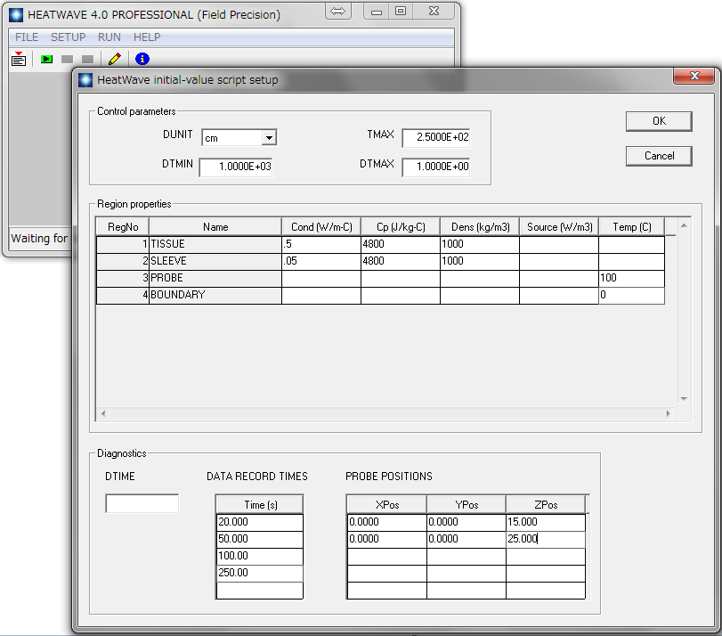Image resolution: width=722 pixels, height=636 pixels.
Task: Click XPos cell in first probe row
Action: point(386,522)
